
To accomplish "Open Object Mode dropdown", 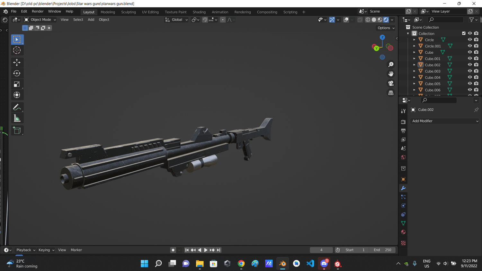I will pyautogui.click(x=40, y=20).
